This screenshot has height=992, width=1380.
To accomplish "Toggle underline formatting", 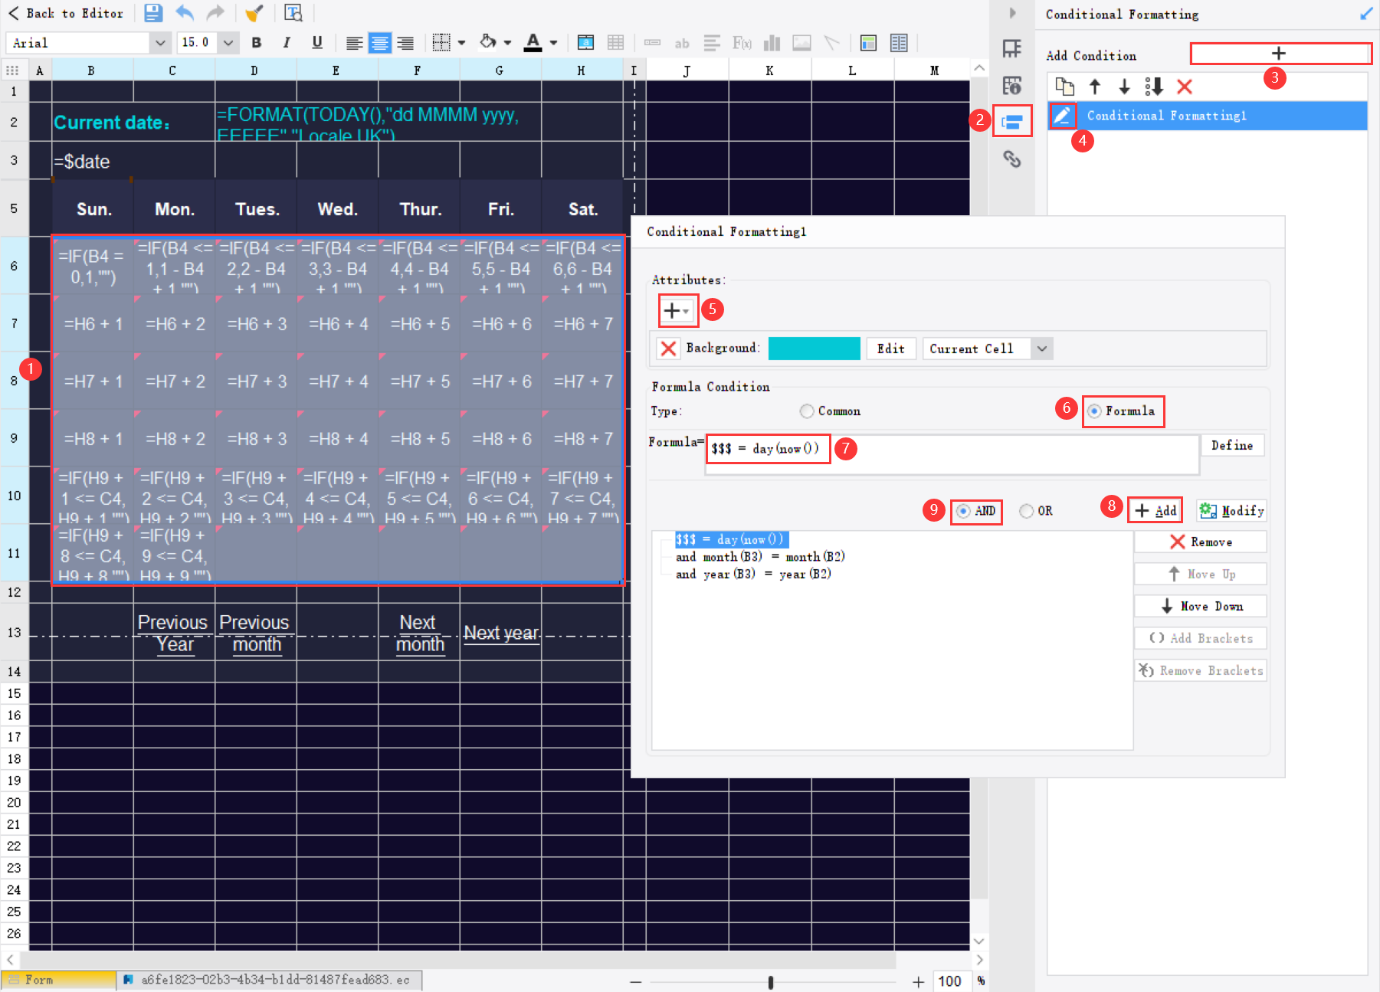I will click(x=317, y=43).
